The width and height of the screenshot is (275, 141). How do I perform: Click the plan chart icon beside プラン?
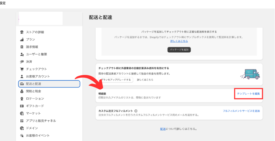point(22,40)
